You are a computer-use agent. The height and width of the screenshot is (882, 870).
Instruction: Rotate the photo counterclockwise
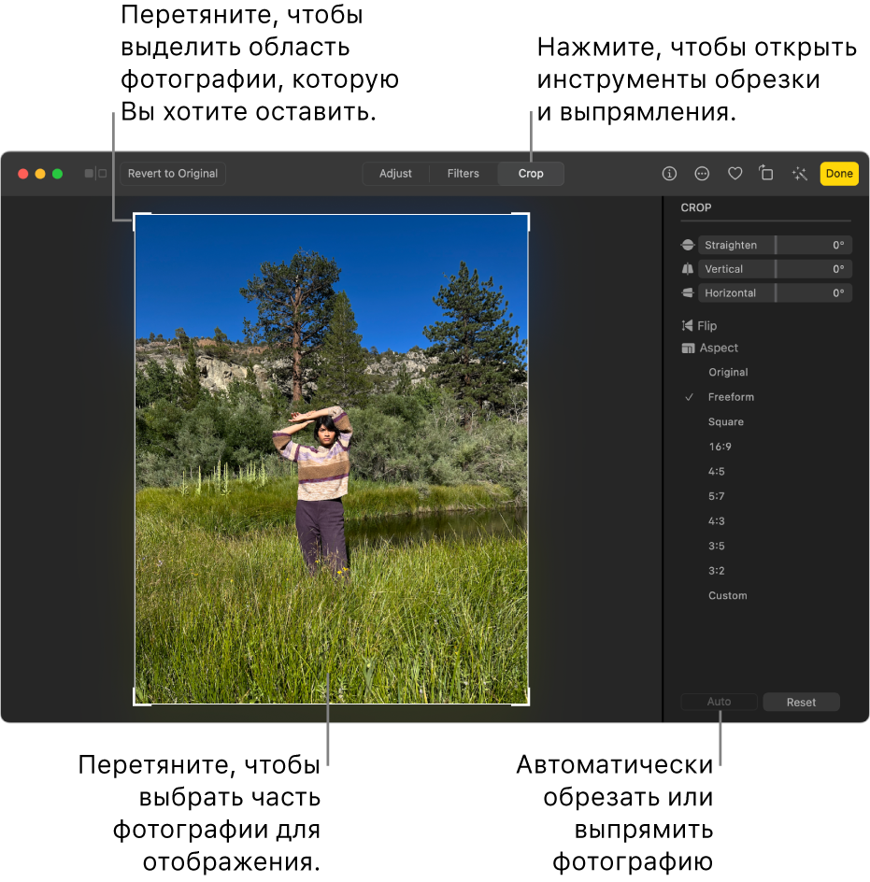click(766, 173)
